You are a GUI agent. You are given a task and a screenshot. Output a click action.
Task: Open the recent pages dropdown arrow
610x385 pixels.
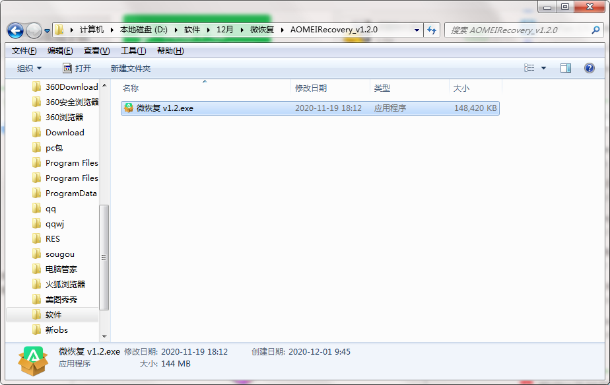click(47, 31)
